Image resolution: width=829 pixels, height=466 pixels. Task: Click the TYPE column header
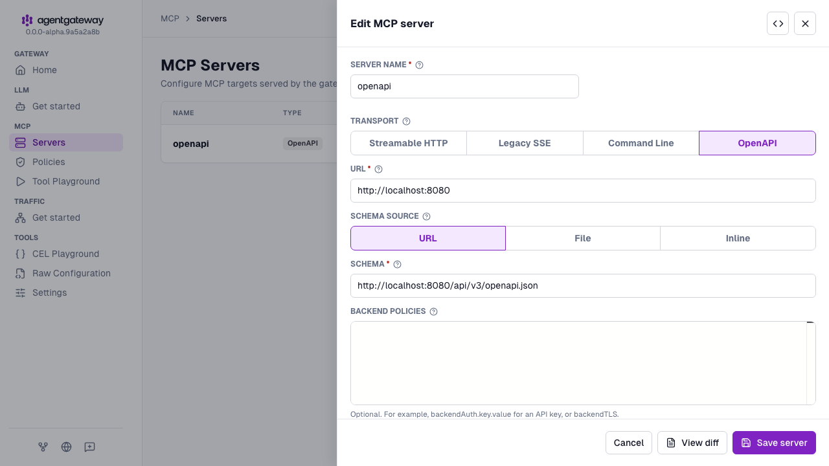(292, 113)
